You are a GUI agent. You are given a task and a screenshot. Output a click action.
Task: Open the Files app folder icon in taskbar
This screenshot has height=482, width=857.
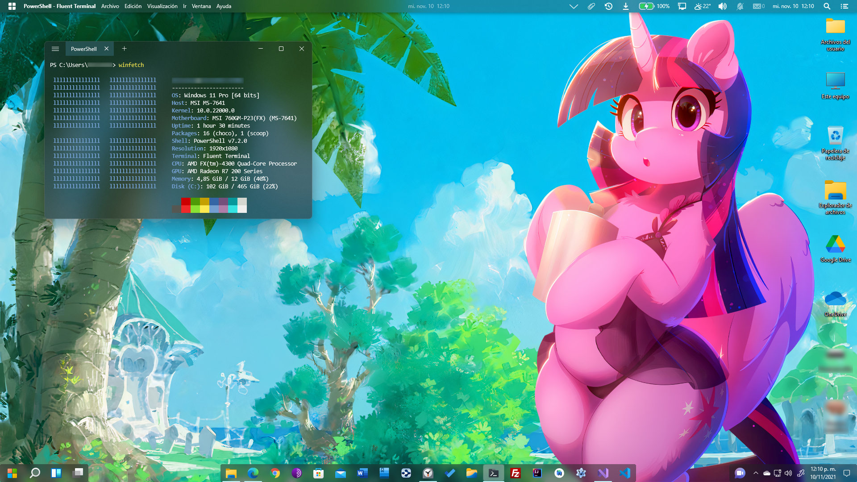(x=472, y=473)
